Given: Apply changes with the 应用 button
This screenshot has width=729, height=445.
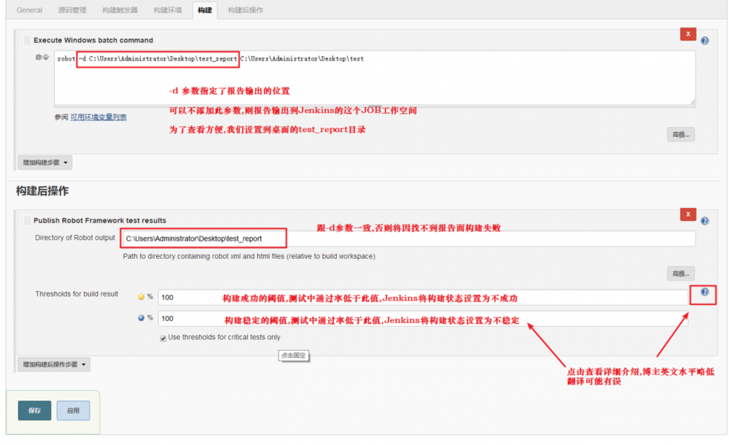Looking at the screenshot, I should [73, 410].
